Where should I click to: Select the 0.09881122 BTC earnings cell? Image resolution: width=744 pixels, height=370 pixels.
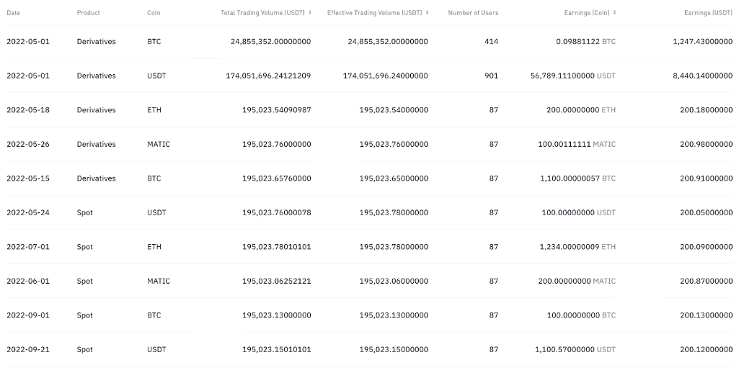pos(586,42)
